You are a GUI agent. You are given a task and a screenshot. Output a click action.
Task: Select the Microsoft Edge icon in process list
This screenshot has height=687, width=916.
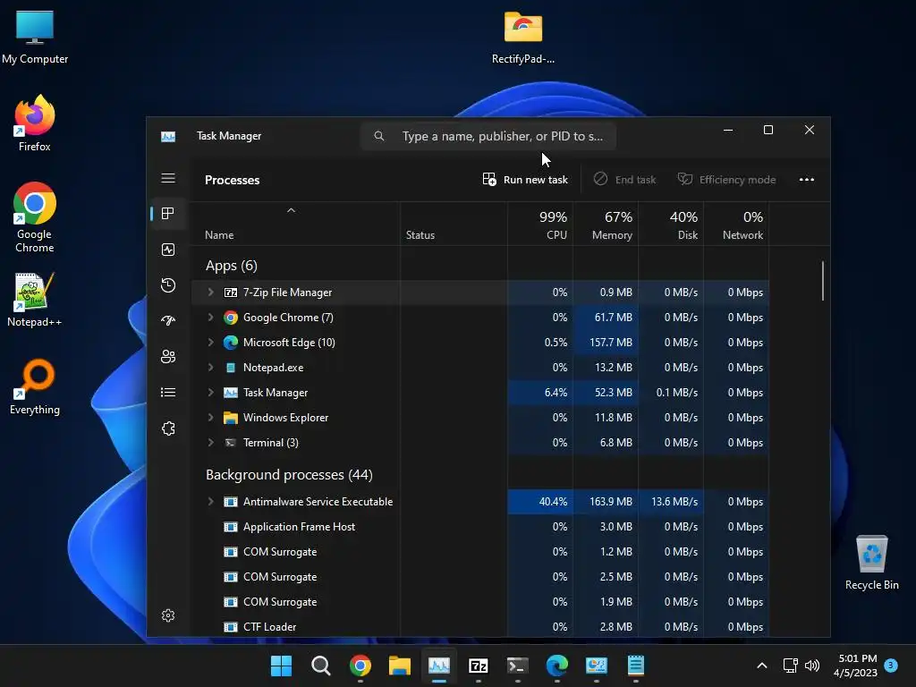[231, 343]
